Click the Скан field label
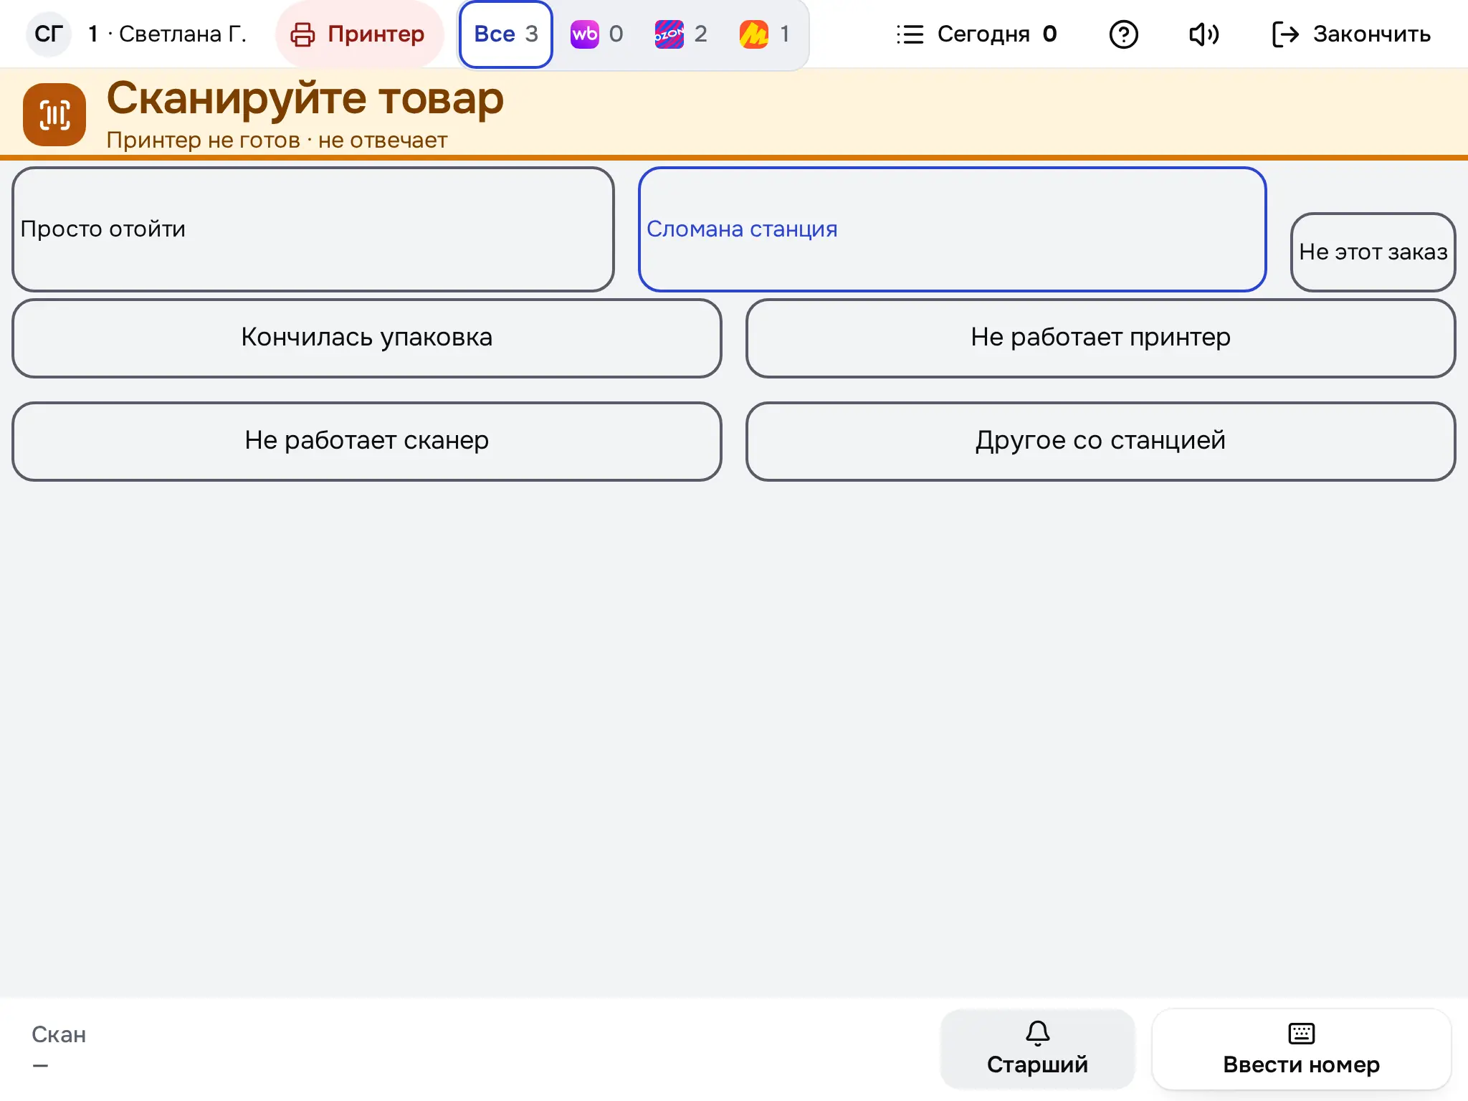Image resolution: width=1468 pixels, height=1101 pixels. pyautogui.click(x=59, y=1034)
